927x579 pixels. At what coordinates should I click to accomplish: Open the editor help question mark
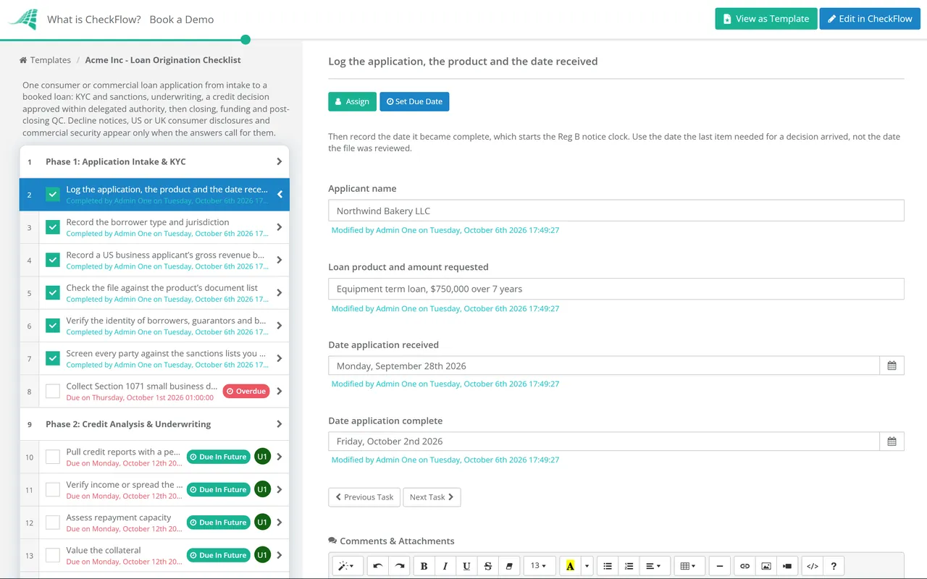click(x=834, y=566)
